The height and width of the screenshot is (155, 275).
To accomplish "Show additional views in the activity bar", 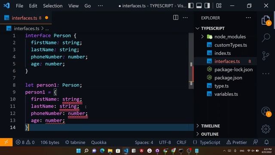I will tap(266, 74).
